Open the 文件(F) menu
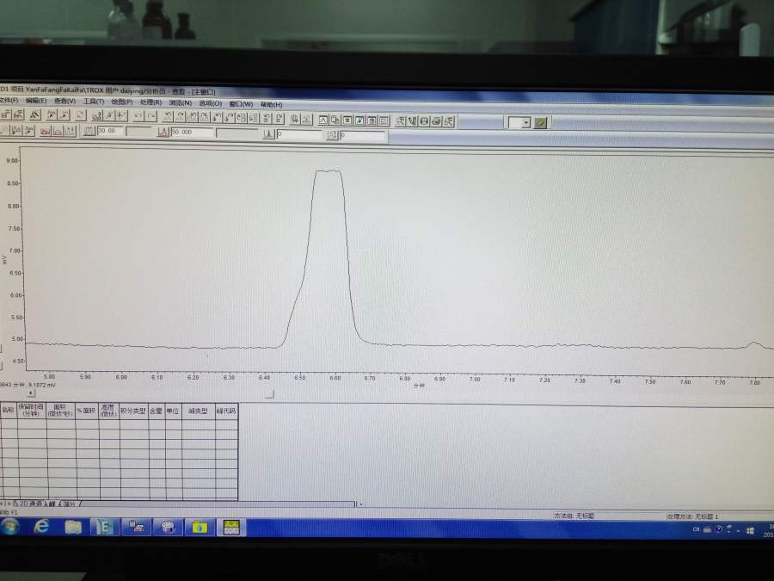 click(9, 101)
